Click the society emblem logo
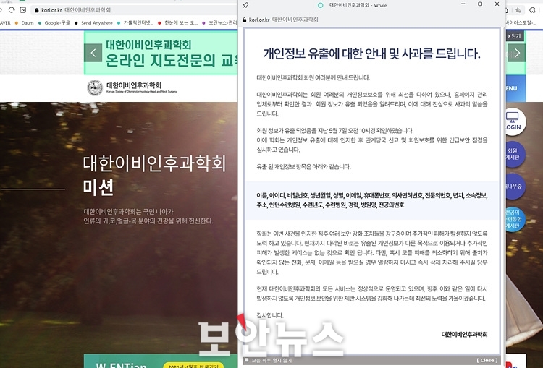The height and width of the screenshot is (368, 543). (95, 88)
